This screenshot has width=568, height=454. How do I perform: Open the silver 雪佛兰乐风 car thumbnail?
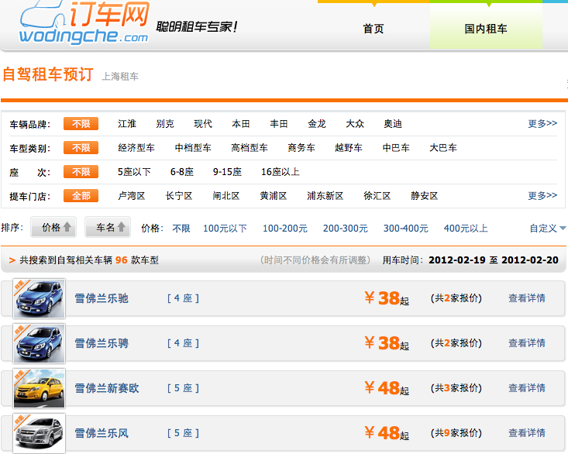(39, 433)
